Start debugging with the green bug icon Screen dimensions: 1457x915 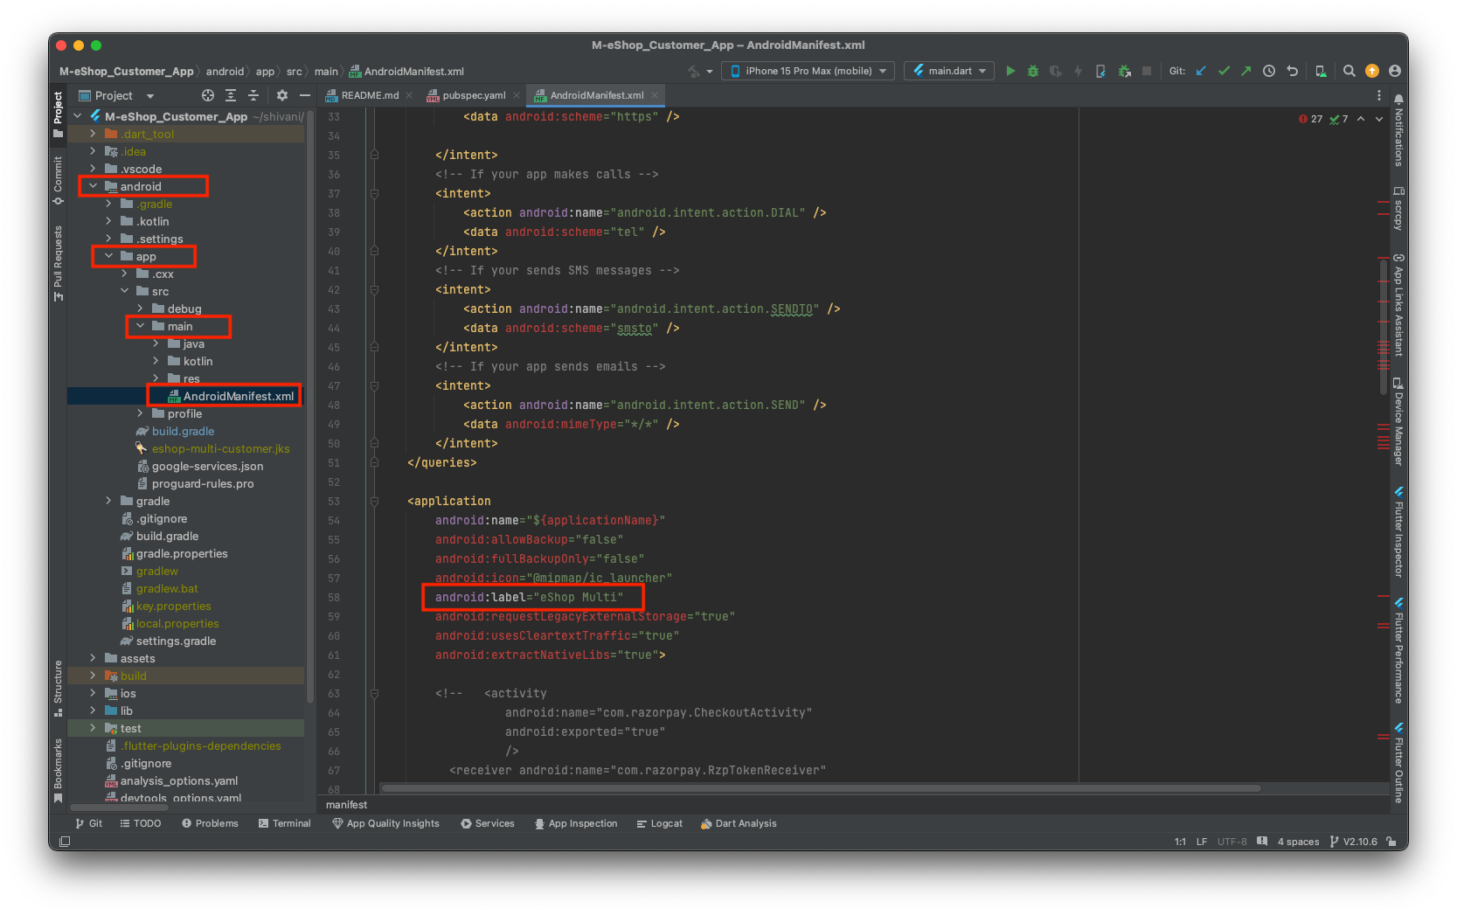point(1033,71)
